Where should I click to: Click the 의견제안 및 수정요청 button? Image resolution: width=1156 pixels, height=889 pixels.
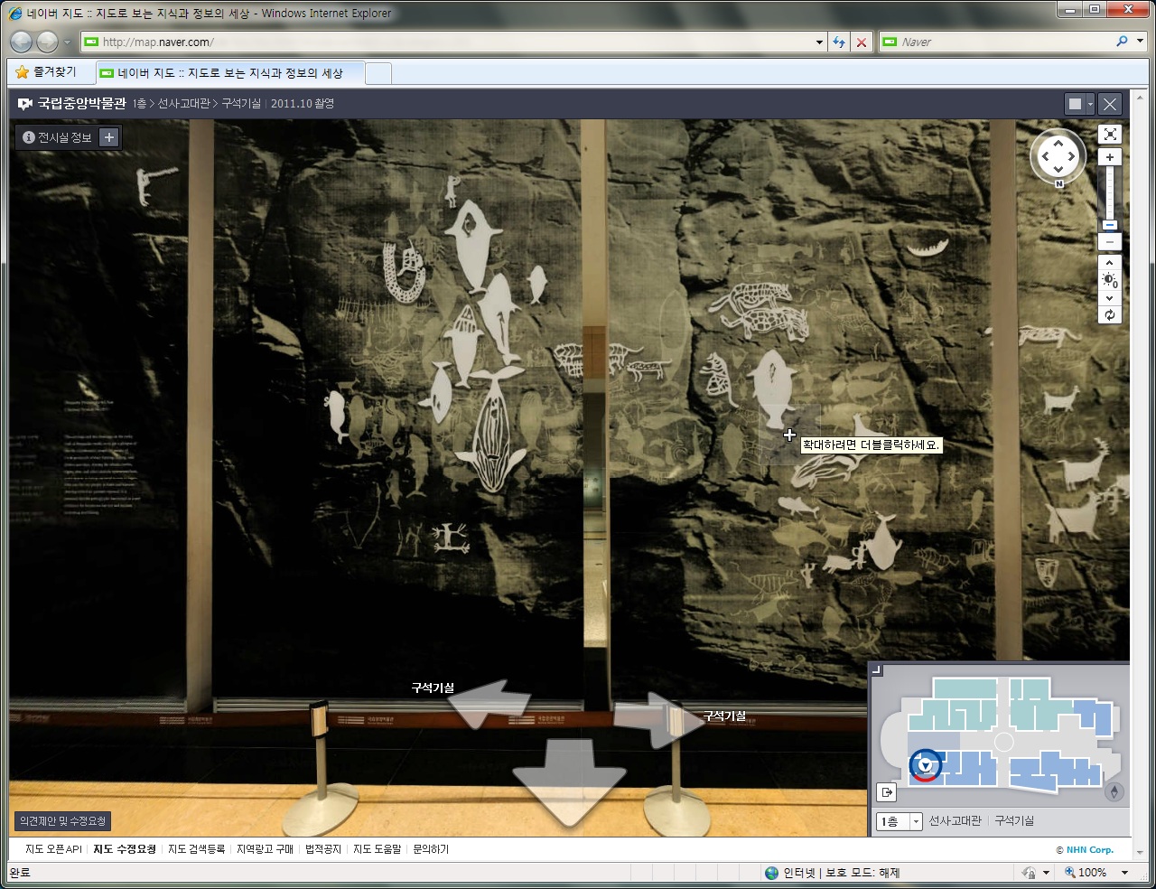click(62, 821)
